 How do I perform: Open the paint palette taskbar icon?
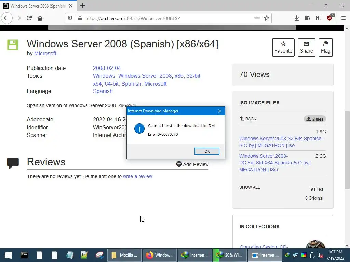[99, 255]
